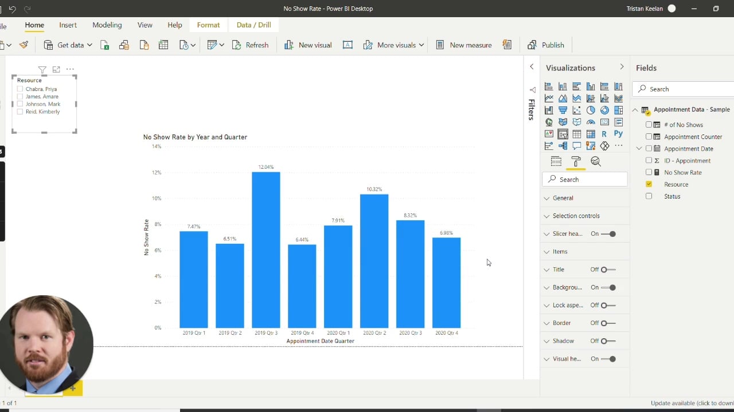Open the R script visual
This screenshot has height=412, width=734.
pos(604,133)
